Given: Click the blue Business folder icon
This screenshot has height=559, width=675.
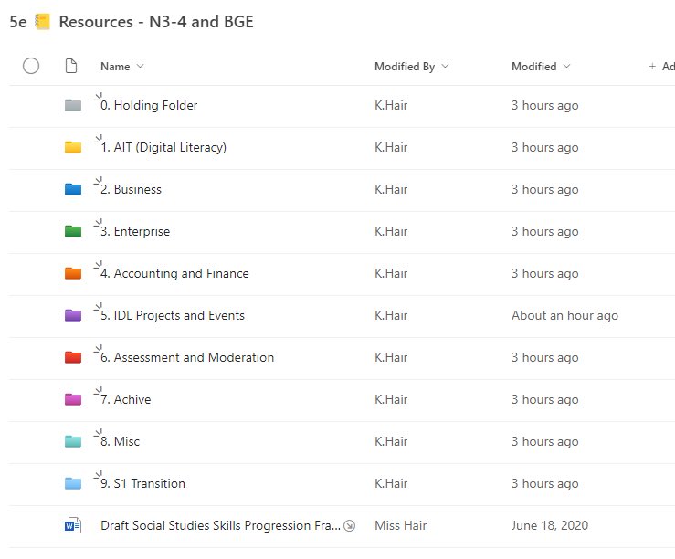Looking at the screenshot, I should 73,189.
